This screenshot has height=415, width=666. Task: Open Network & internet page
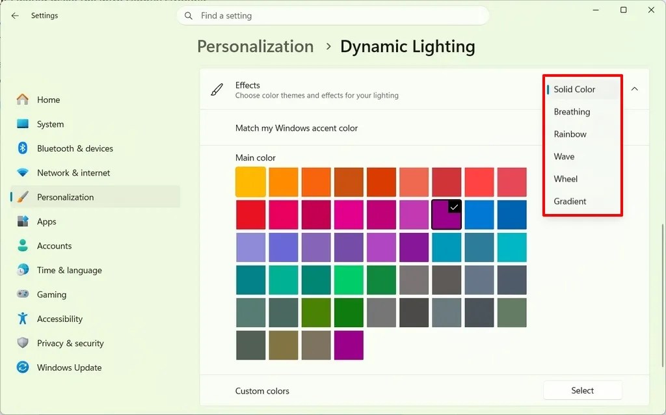pos(95,173)
